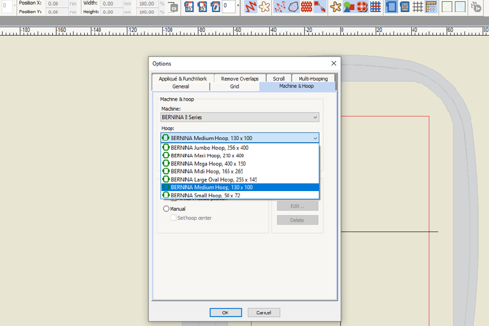Click the blue square hoop display icon
The width and height of the screenshot is (489, 326).
coord(391,7)
